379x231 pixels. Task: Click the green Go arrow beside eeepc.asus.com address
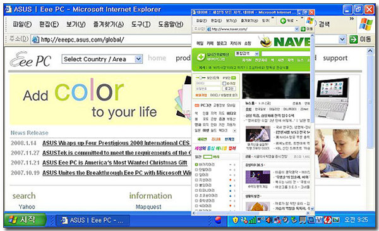pyautogui.click(x=353, y=39)
